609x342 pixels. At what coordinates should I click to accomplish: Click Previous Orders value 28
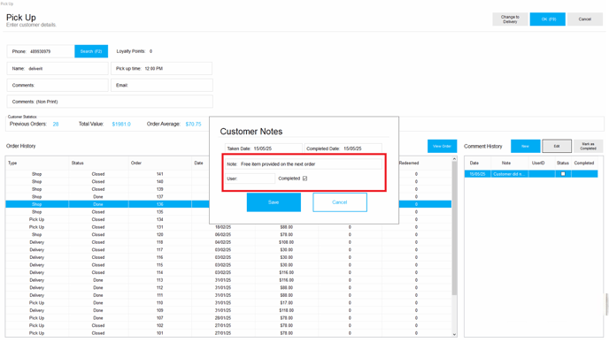click(56, 124)
